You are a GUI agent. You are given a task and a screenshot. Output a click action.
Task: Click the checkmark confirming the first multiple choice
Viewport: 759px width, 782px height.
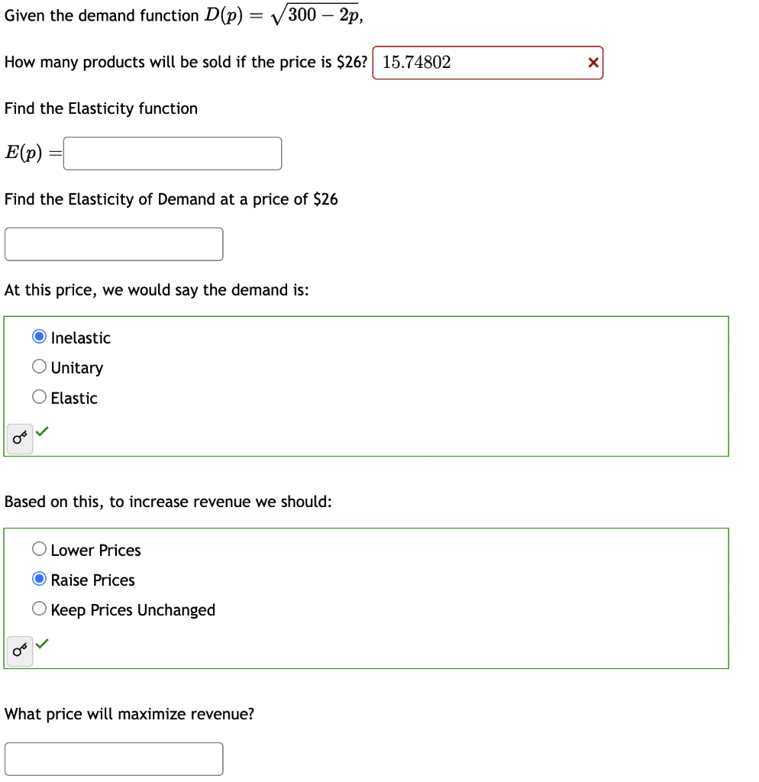coord(42,431)
